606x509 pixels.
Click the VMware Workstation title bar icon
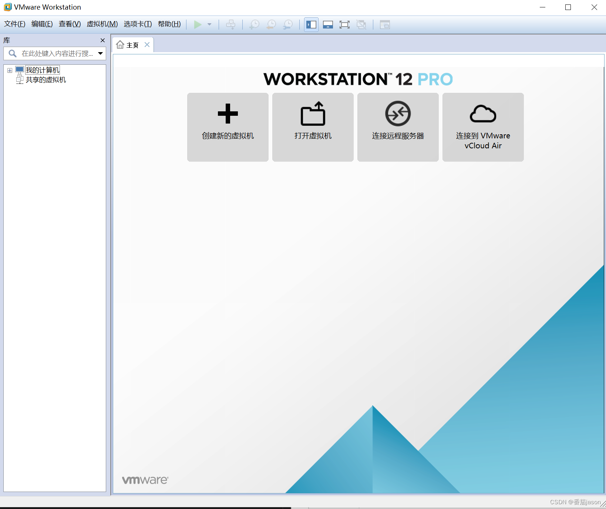click(8, 7)
